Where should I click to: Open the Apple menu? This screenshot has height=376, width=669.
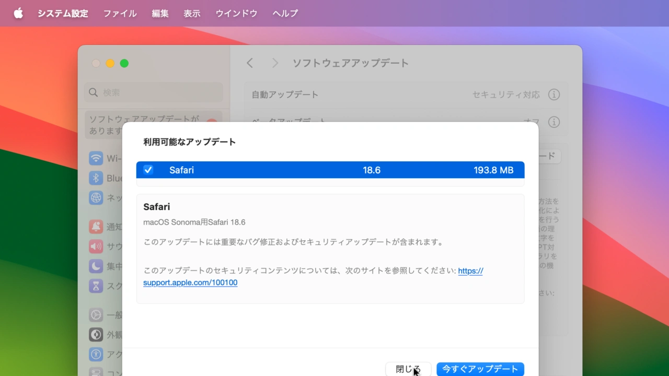coord(18,13)
